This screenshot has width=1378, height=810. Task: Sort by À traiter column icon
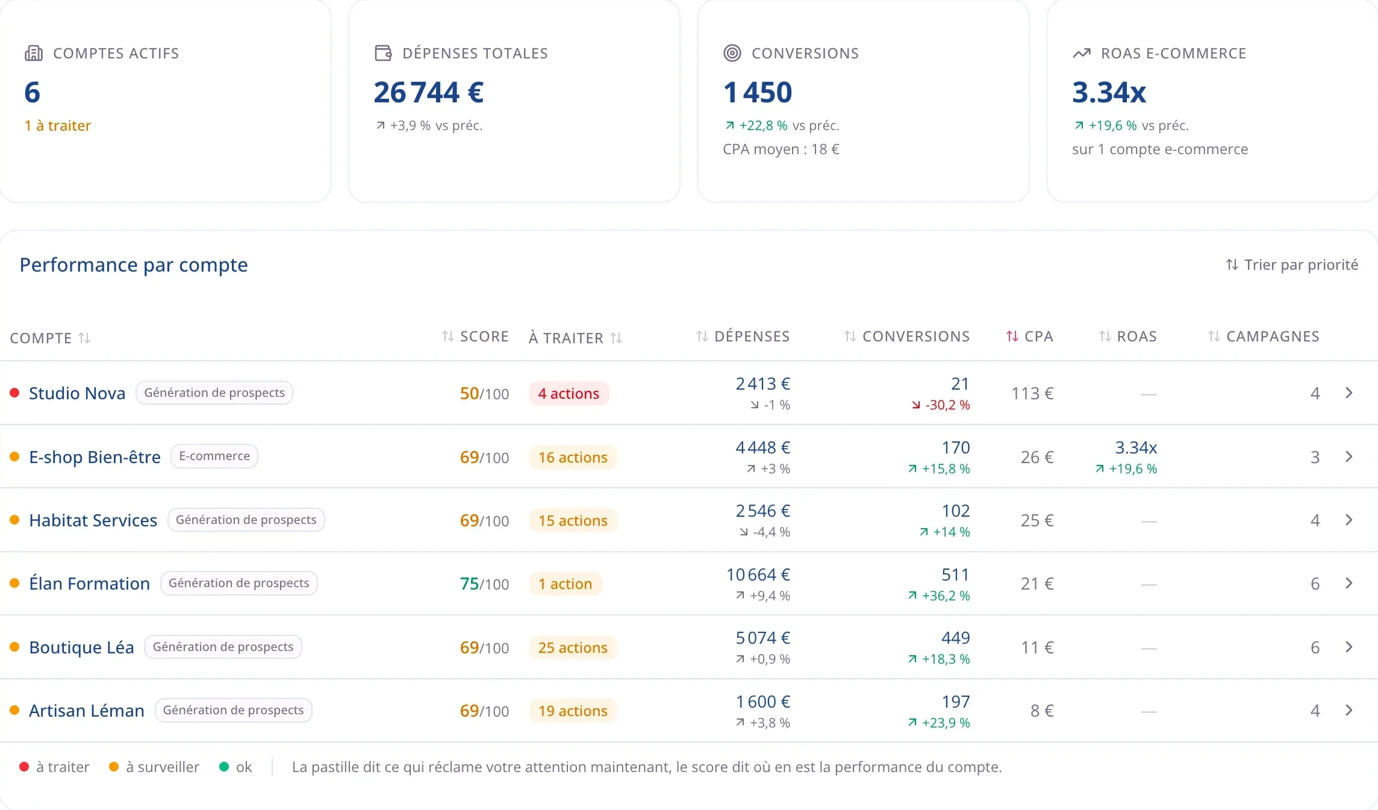616,338
